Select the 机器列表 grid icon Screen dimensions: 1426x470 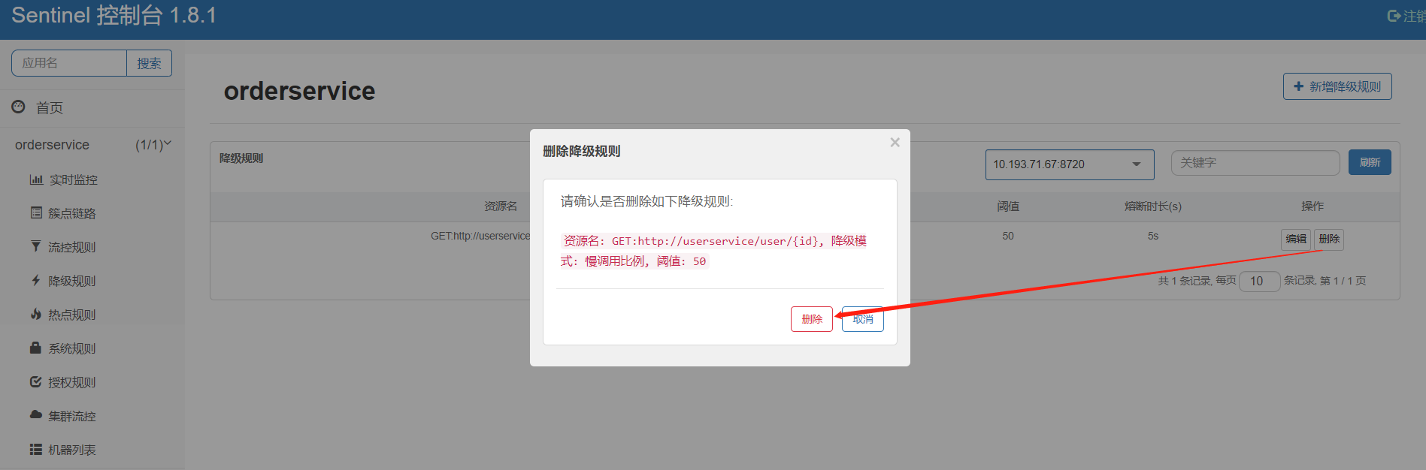pos(35,449)
